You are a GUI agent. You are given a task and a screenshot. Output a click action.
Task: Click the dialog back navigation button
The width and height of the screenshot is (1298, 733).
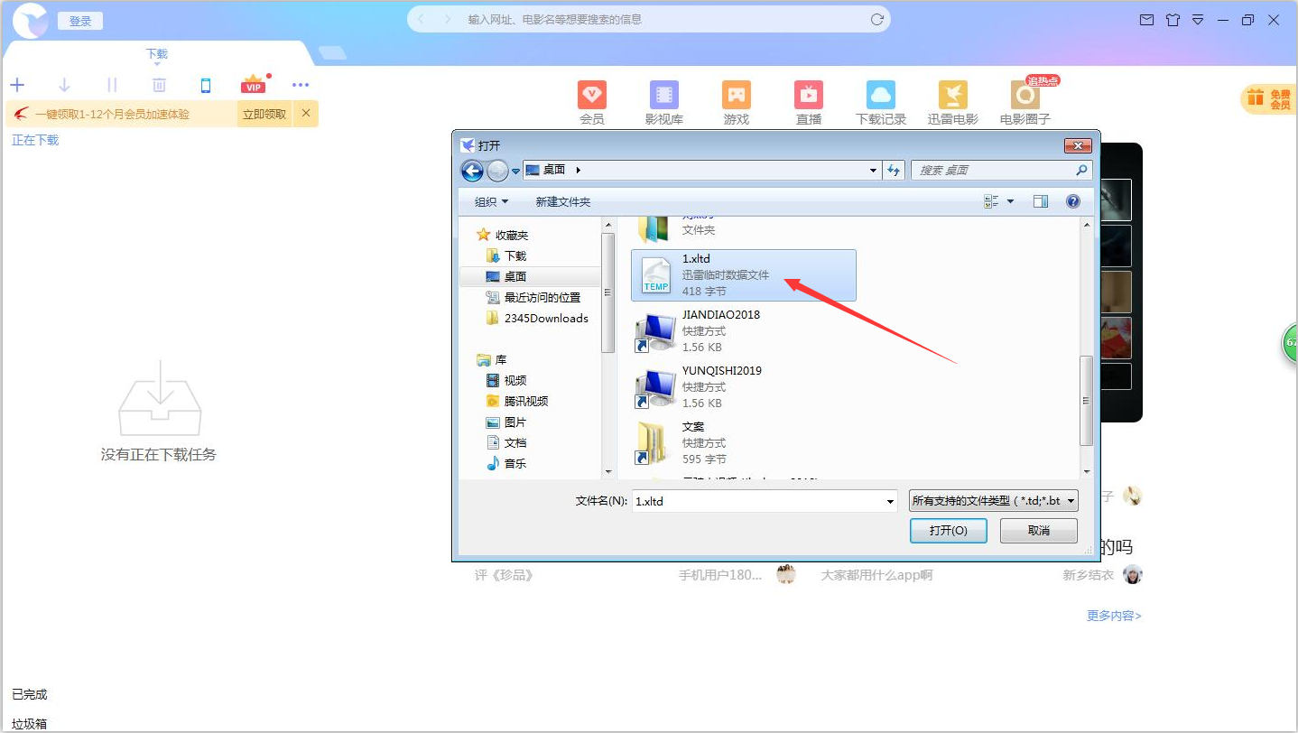pyautogui.click(x=471, y=170)
